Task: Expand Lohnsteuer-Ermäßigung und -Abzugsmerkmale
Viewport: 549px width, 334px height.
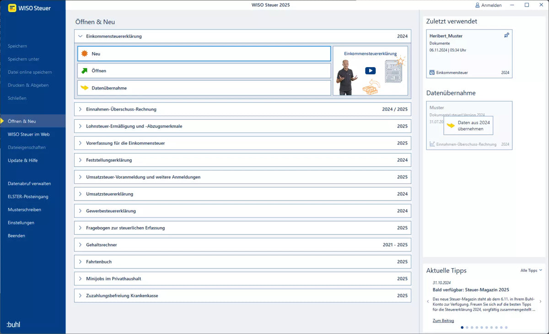Action: point(80,126)
